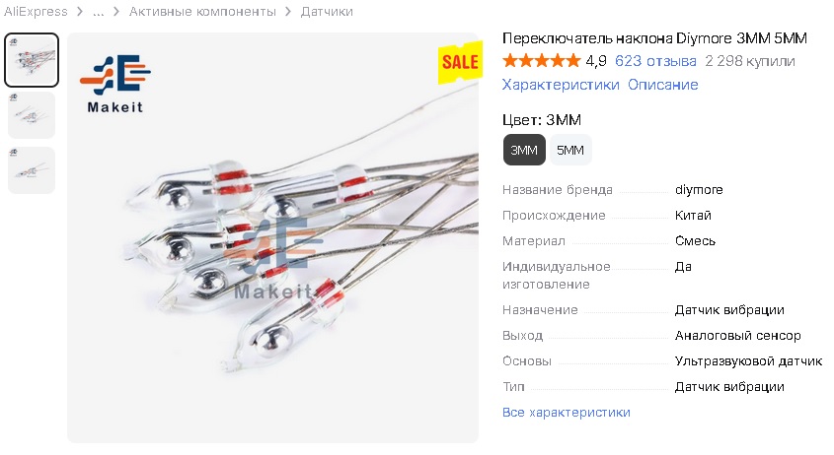Click the Makeit logo on image
The height and width of the screenshot is (455, 834).
tap(114, 84)
